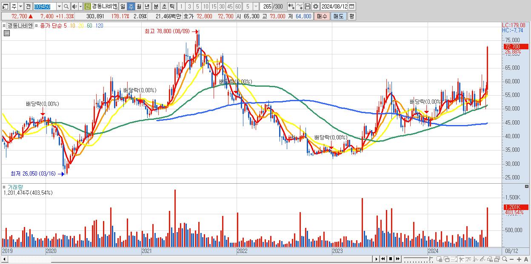This screenshot has height=264, width=531.
Task: Click the 경동나비엔 stock name label
Action: 105,6
